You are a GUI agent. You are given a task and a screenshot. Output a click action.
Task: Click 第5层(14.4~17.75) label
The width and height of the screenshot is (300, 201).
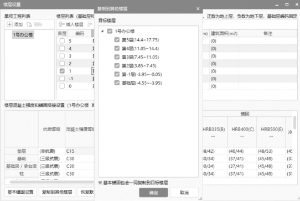(x=140, y=40)
